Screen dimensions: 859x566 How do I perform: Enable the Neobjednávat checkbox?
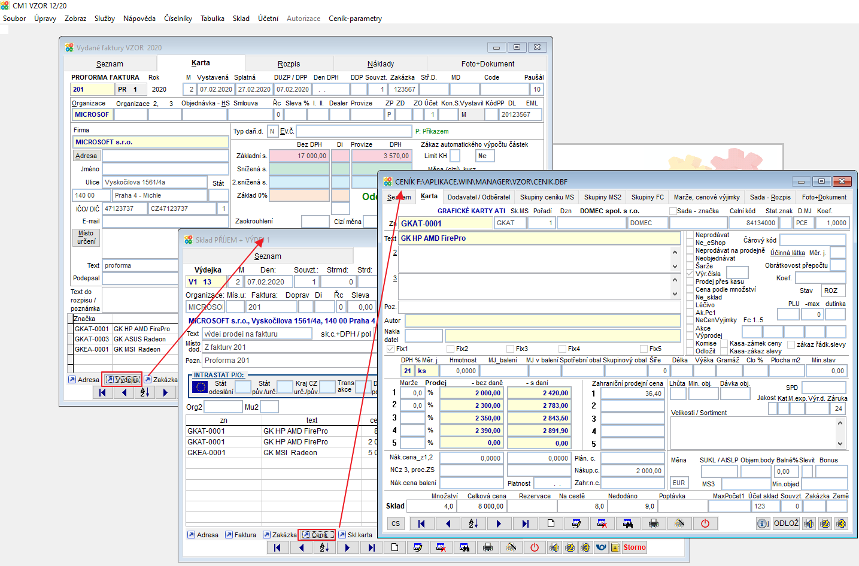690,258
